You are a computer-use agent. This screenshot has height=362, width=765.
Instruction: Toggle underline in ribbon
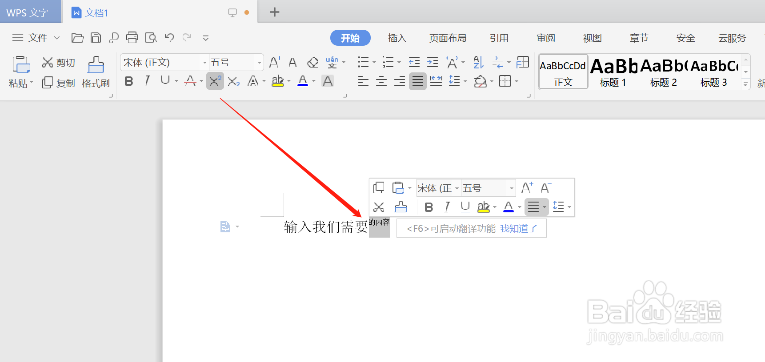pyautogui.click(x=165, y=81)
